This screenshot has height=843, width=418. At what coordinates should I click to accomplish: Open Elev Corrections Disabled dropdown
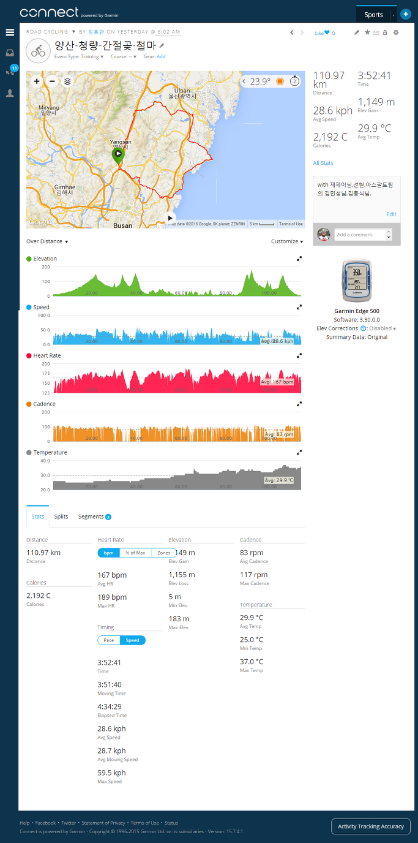(383, 328)
